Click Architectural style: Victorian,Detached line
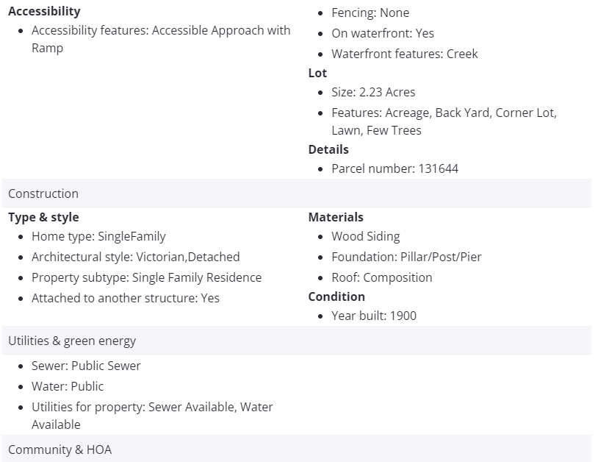This screenshot has width=609, height=462. click(135, 257)
